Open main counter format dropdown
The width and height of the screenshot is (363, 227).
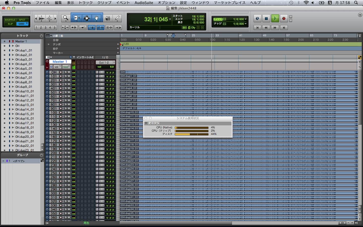point(170,19)
